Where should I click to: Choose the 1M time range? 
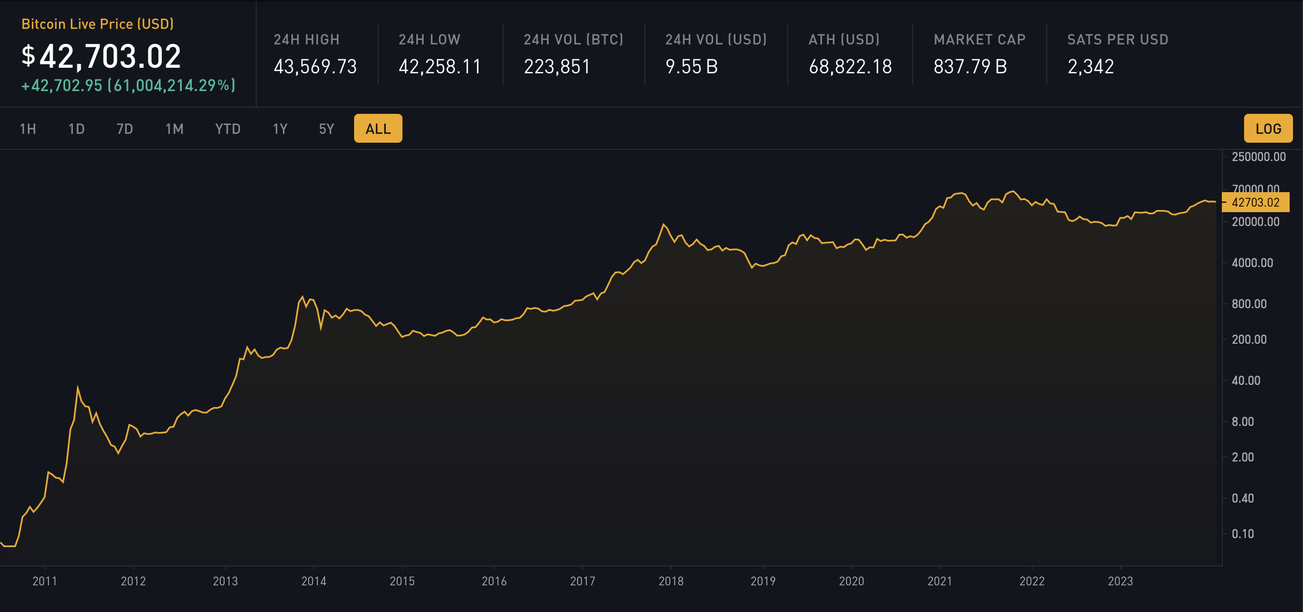pos(174,129)
